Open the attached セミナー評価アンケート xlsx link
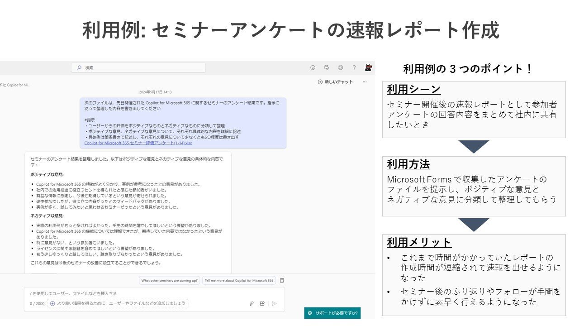579x326 pixels. click(138, 143)
